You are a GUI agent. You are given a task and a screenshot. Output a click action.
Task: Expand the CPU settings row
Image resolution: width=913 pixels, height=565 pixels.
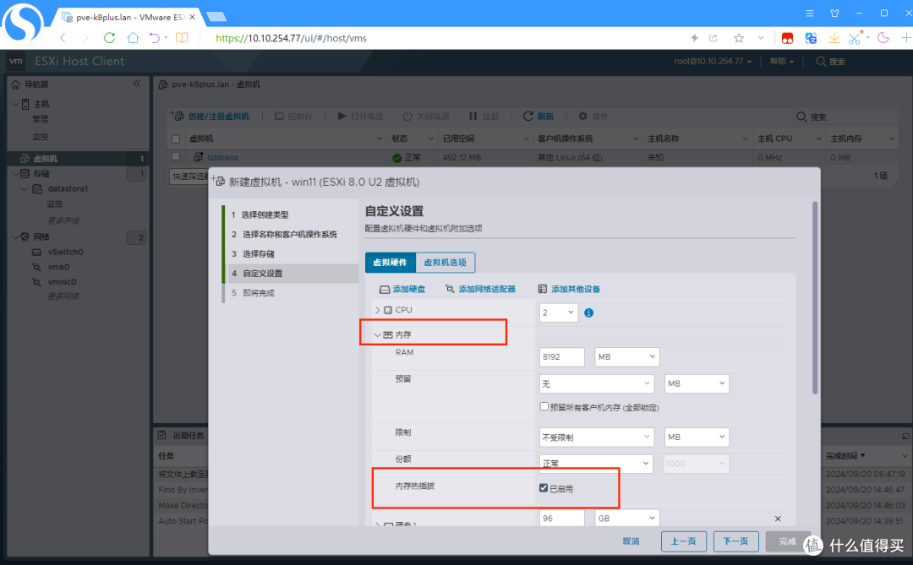tap(377, 310)
